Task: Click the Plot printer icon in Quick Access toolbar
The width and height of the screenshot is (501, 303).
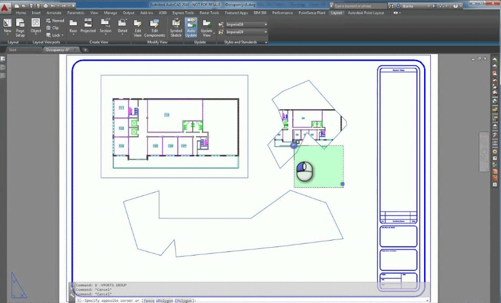Action: (45, 6)
